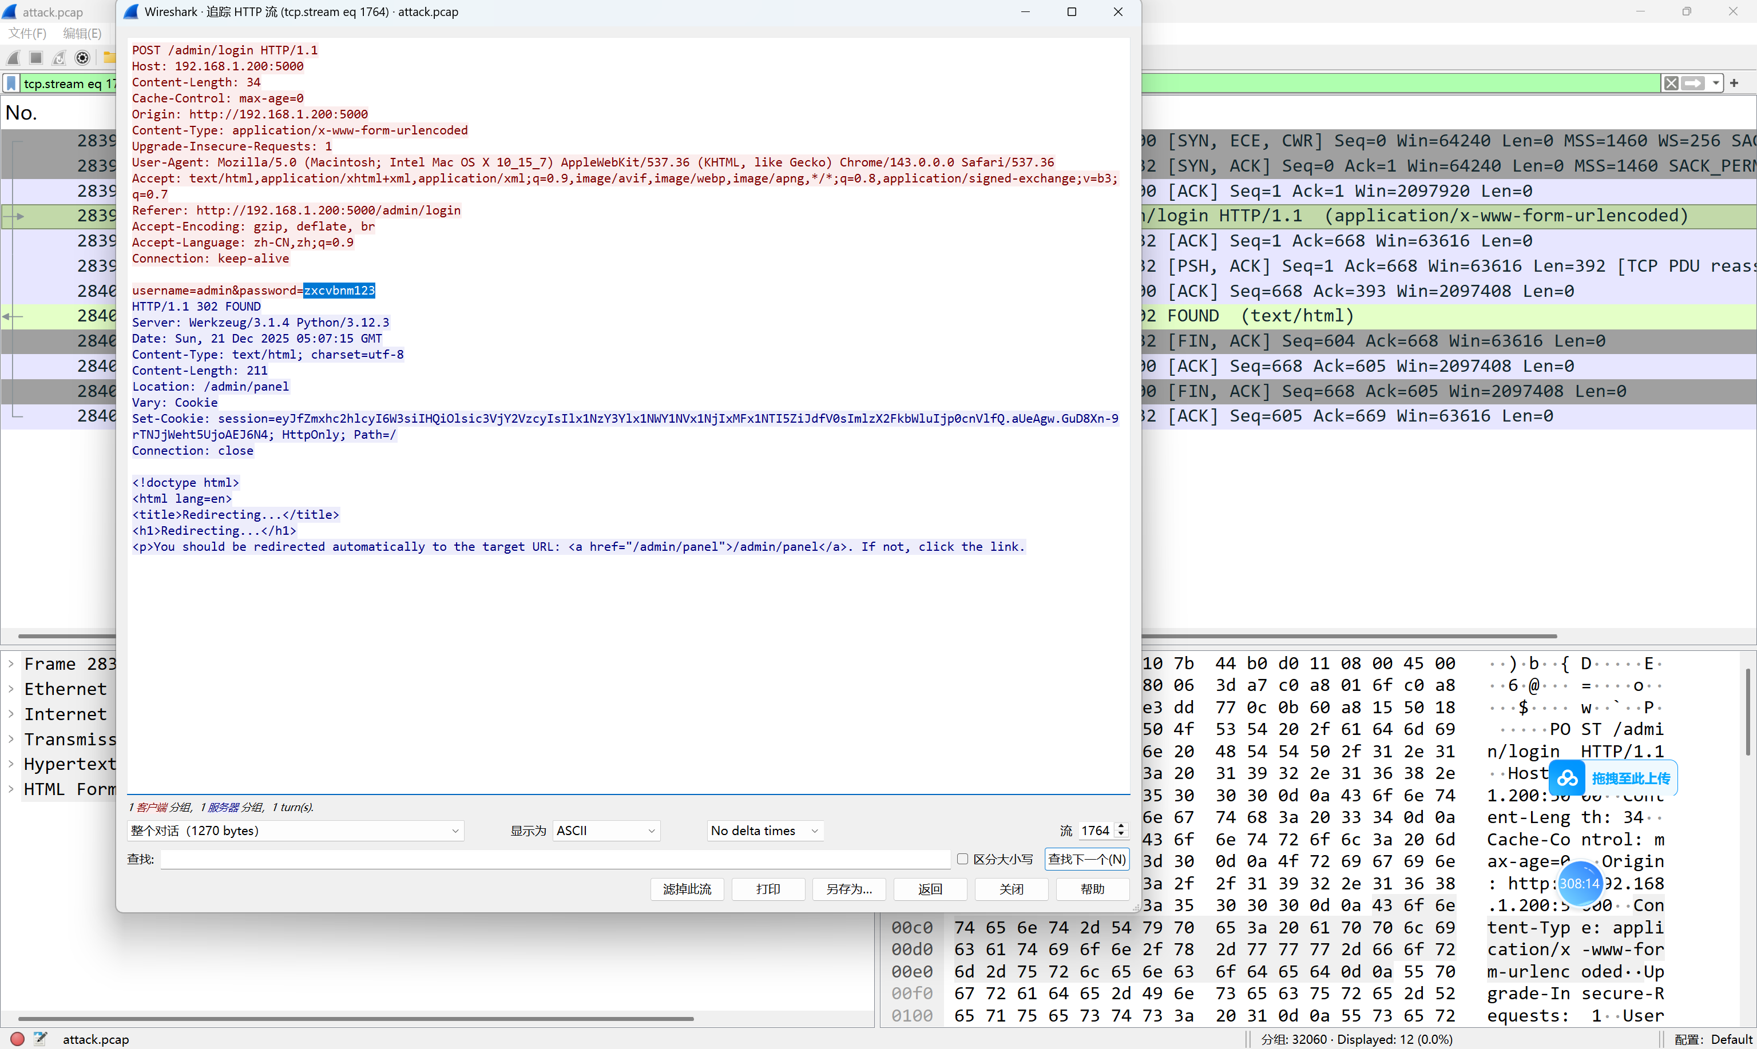Click the 滤掉此流 button
1757x1049 pixels.
(687, 888)
